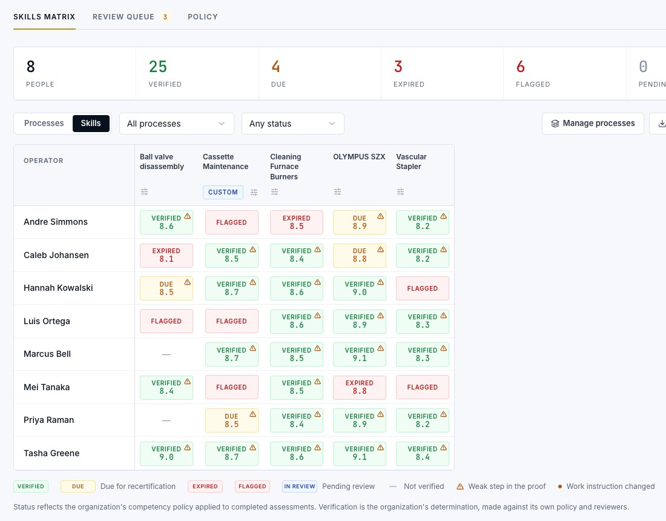Viewport: 666px width, 521px height.
Task: Click the 3 Expired summary card
Action: click(x=442, y=73)
